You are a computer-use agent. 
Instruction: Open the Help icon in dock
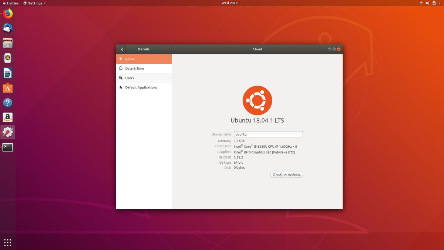(x=8, y=103)
